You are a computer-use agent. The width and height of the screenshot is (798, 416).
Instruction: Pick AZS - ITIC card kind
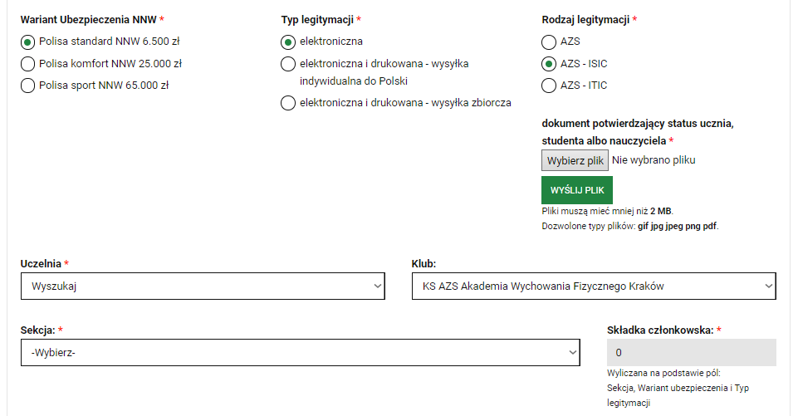549,86
